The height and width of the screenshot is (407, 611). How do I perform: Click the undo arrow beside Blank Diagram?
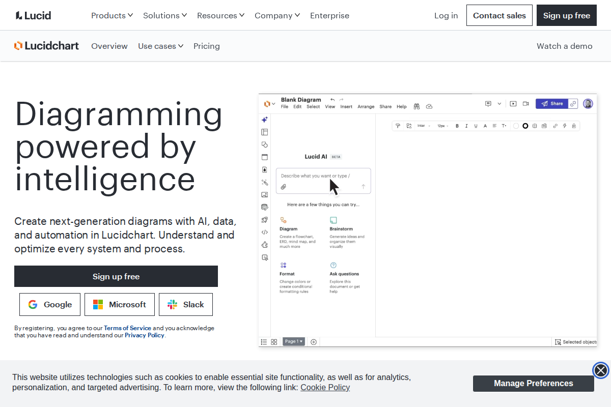pos(332,100)
